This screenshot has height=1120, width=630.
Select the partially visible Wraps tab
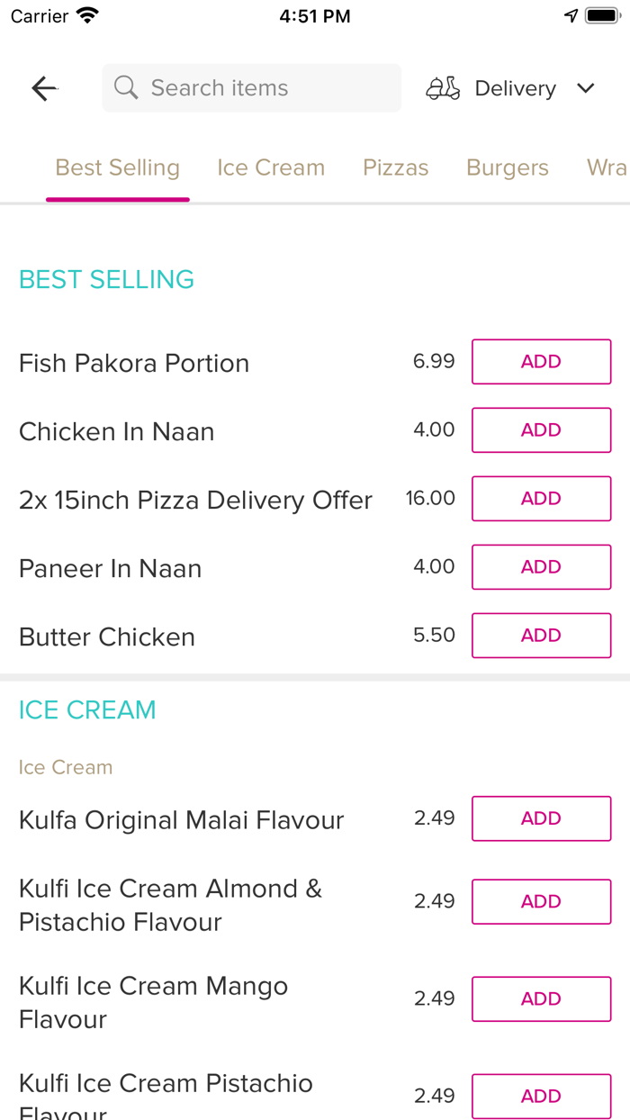[607, 167]
